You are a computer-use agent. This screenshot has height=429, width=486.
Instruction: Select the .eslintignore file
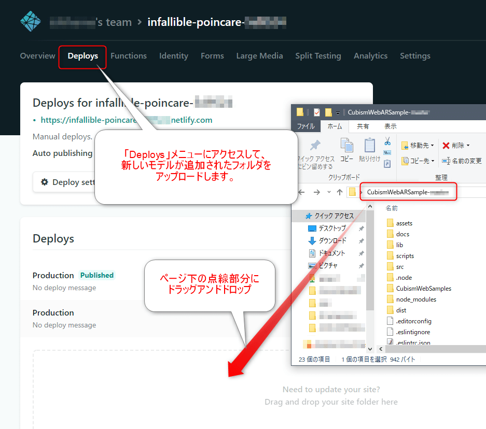[409, 332]
